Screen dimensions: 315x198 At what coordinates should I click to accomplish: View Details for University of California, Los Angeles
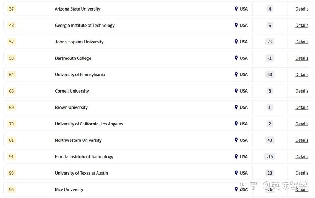302,124
